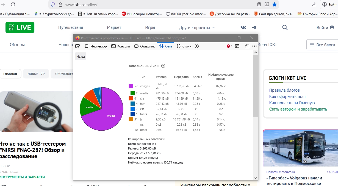Screen dimensions: 338x186
Task: Click the Назад button in devtools
Action: (x=81, y=57)
